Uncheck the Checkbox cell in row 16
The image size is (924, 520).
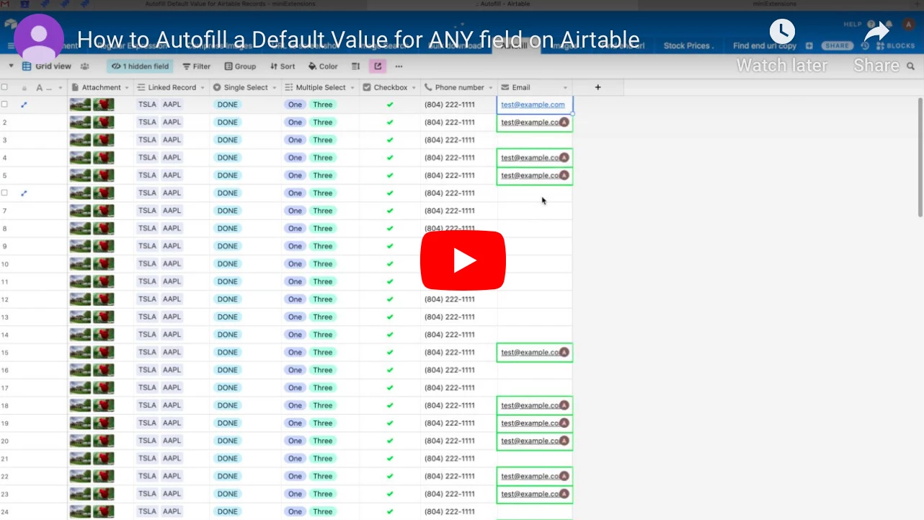click(x=390, y=370)
